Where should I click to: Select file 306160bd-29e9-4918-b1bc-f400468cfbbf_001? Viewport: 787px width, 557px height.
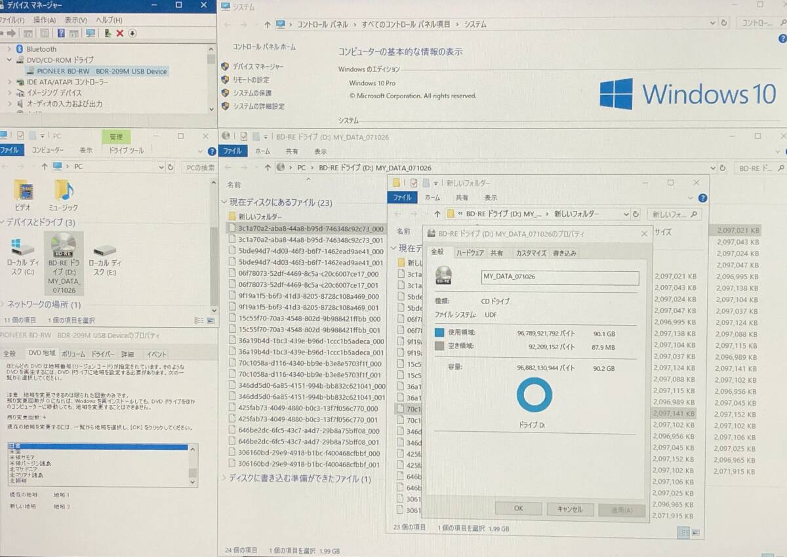pyautogui.click(x=306, y=464)
